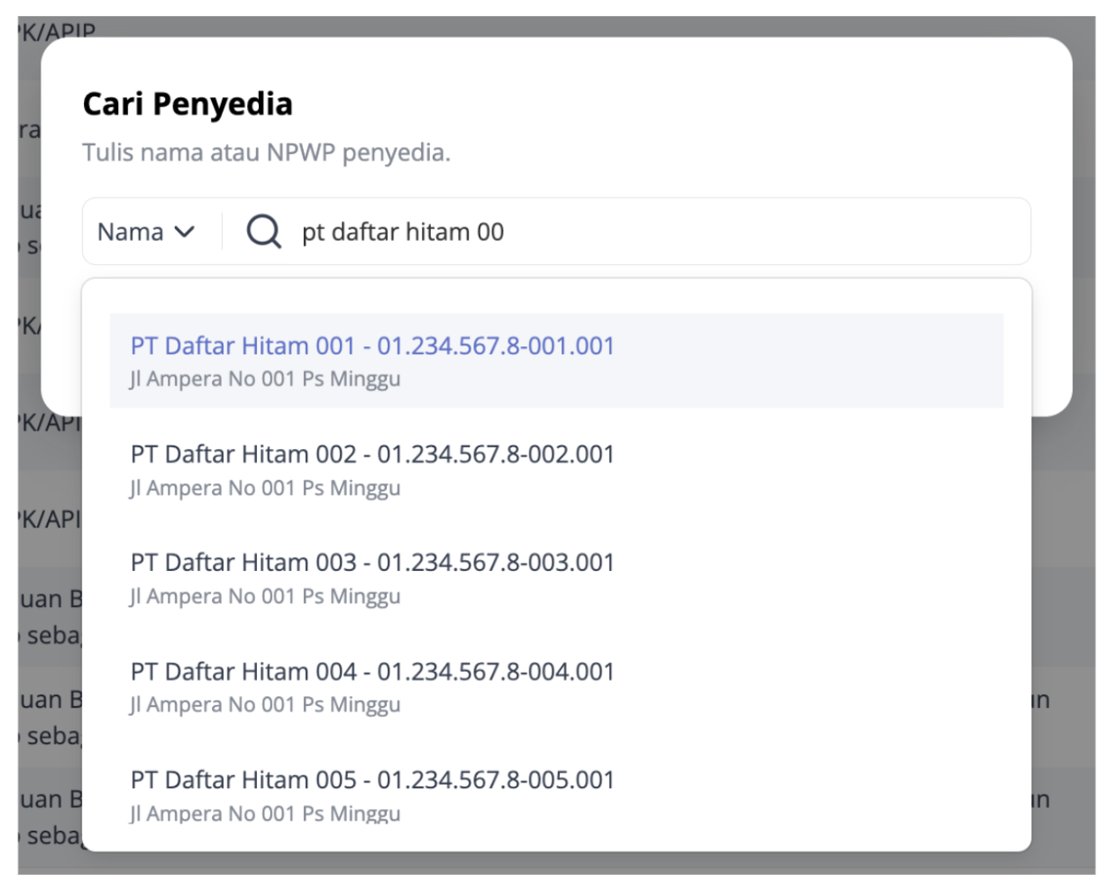1116x891 pixels.
Task: Click the chevron arrow beside Nama
Action: (185, 232)
